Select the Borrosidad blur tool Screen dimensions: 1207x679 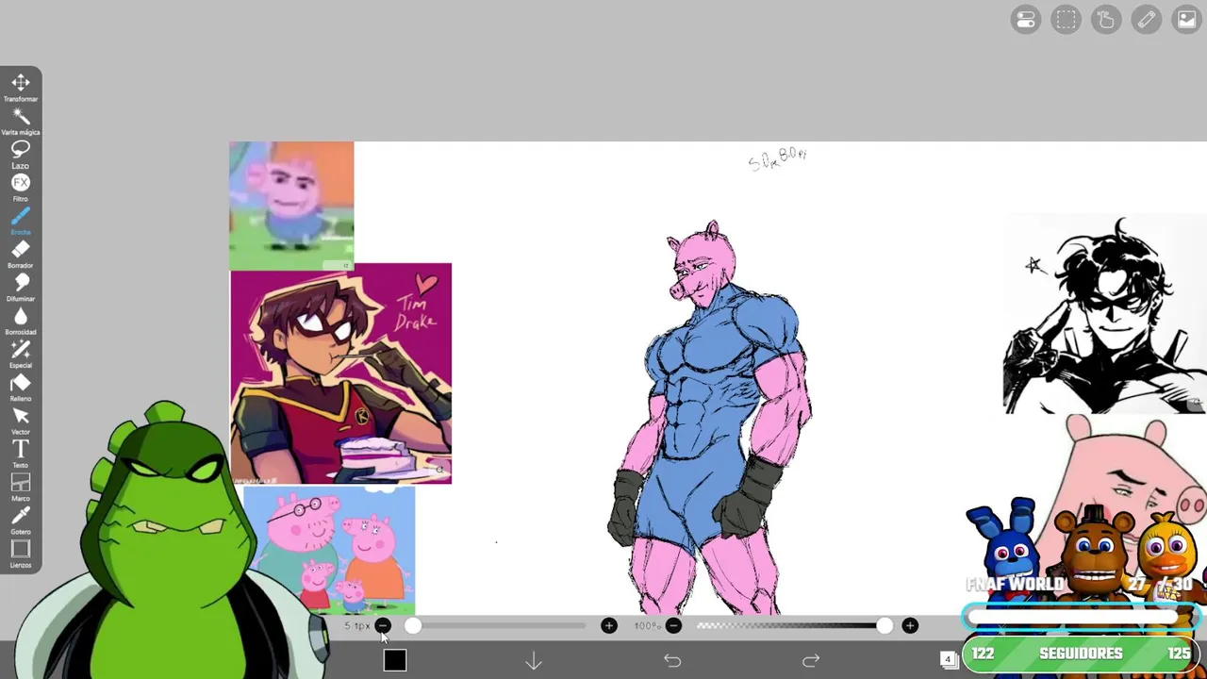tap(21, 320)
